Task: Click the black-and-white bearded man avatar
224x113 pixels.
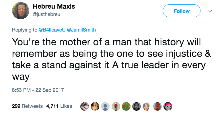Action: pyautogui.click(x=137, y=106)
